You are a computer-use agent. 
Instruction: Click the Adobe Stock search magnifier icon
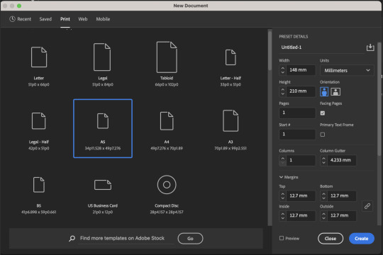(72, 239)
